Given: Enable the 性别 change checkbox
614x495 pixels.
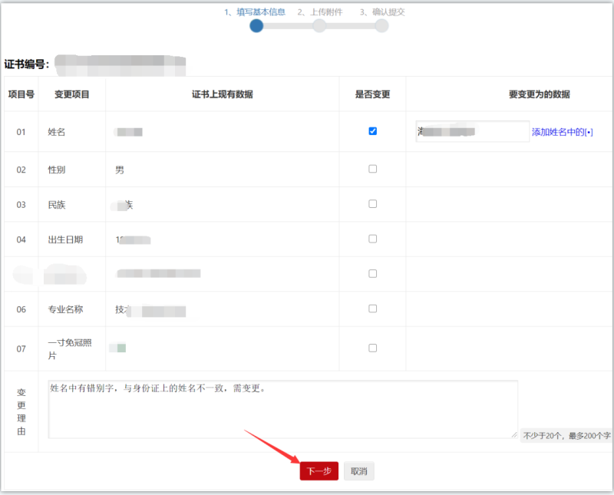Looking at the screenshot, I should tap(372, 170).
